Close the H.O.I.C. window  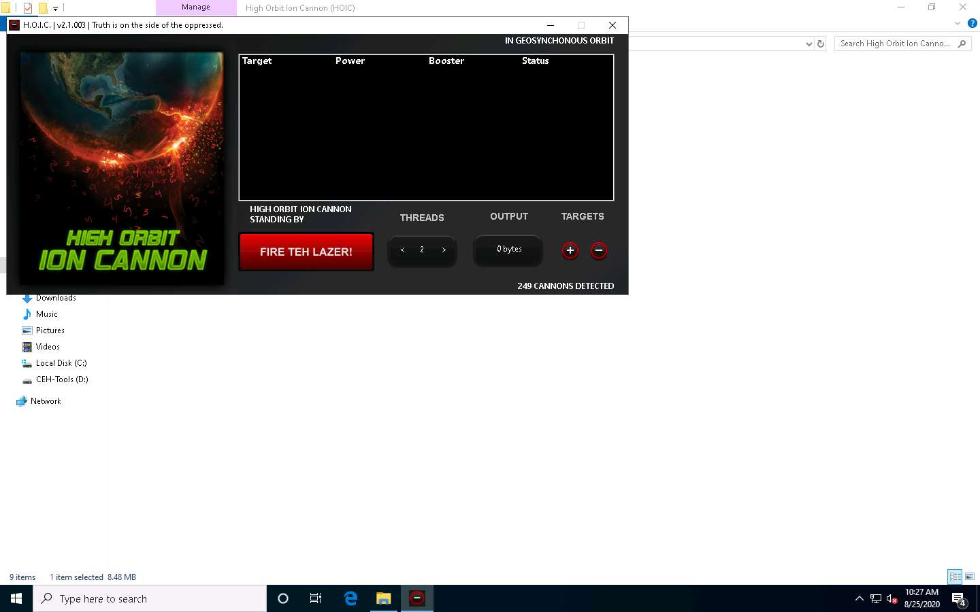click(x=612, y=25)
